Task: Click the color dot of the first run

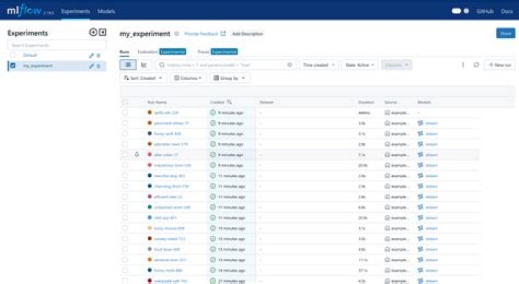Action: (x=150, y=112)
